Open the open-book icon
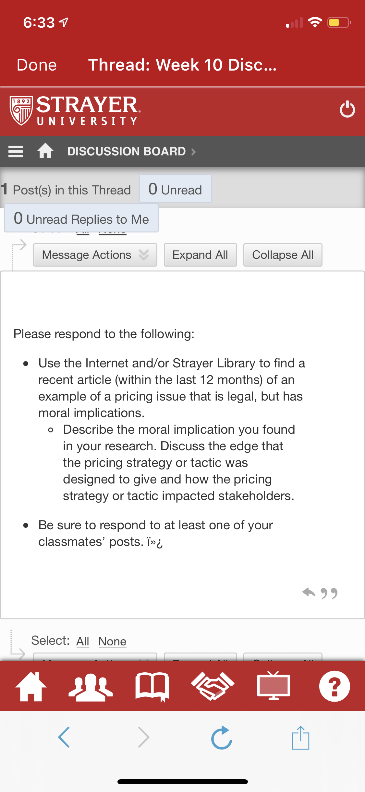This screenshot has height=792, width=365. click(152, 687)
